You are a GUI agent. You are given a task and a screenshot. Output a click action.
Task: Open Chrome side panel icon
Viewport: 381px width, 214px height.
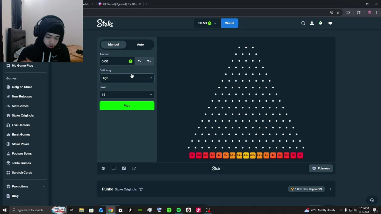tap(359, 12)
